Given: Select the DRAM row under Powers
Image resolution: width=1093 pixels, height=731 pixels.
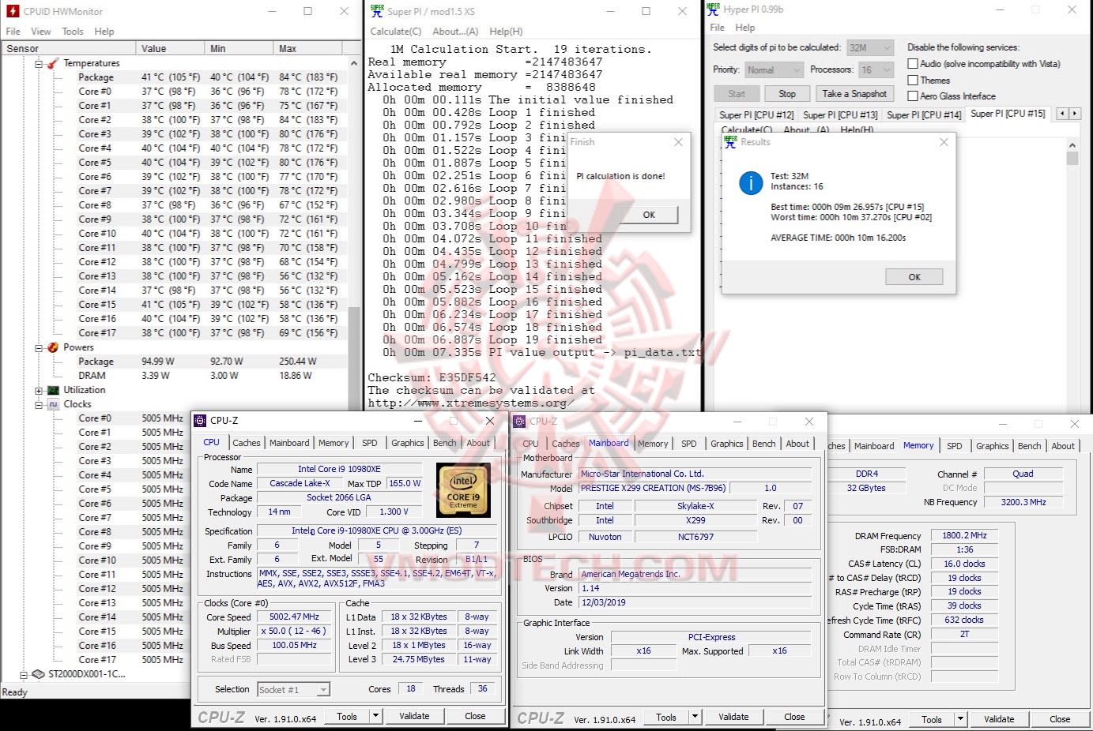Looking at the screenshot, I should click(174, 376).
